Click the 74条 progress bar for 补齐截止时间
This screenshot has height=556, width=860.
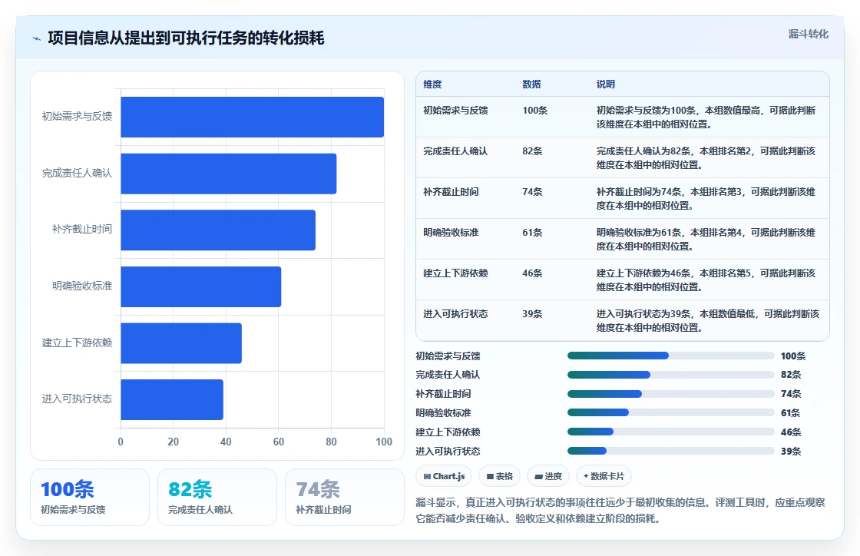671,394
